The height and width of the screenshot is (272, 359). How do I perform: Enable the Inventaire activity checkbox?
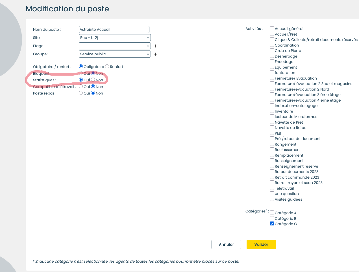coord(272,111)
